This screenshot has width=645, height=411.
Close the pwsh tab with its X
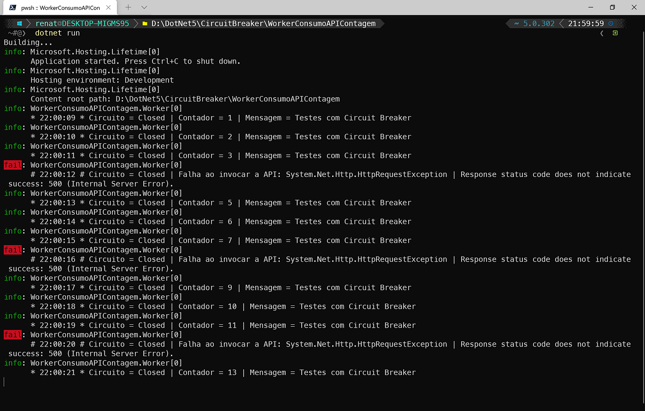(x=109, y=7)
